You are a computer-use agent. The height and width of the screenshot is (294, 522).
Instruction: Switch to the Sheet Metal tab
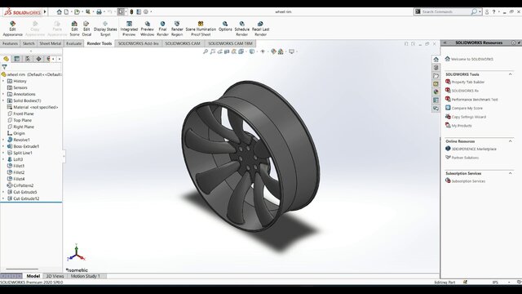pyautogui.click(x=51, y=43)
